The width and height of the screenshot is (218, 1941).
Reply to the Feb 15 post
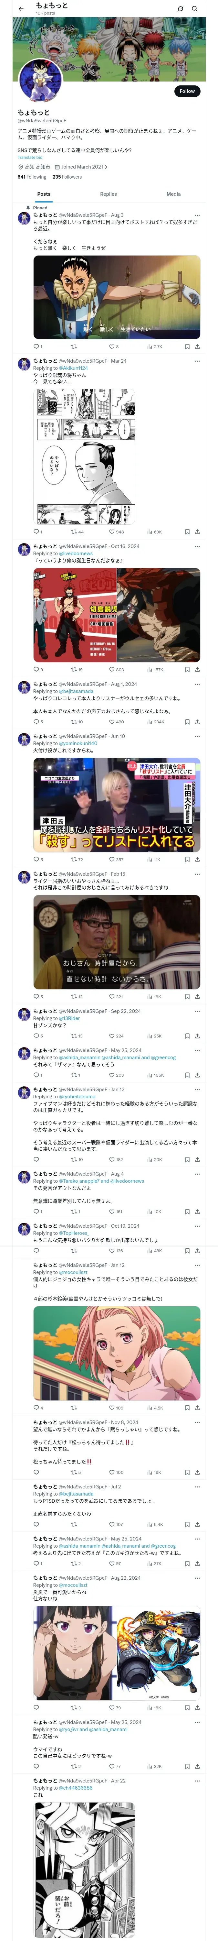click(37, 996)
